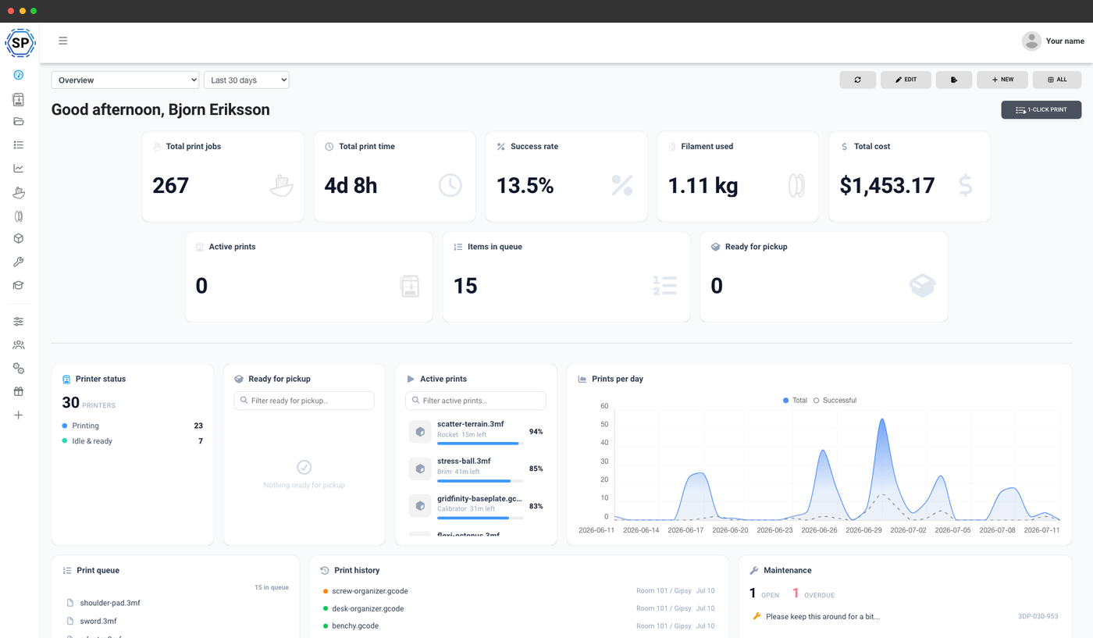Click the EDIT button

906,80
